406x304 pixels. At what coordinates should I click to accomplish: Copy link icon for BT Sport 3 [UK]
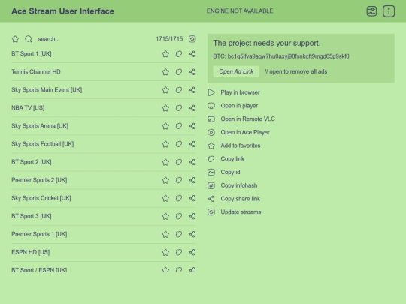pyautogui.click(x=179, y=216)
